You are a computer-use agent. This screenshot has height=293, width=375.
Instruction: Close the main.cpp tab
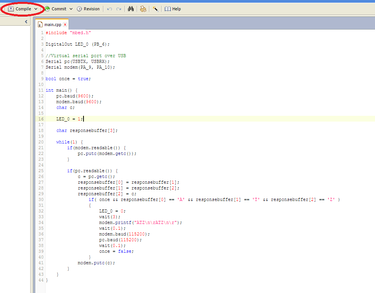click(65, 25)
